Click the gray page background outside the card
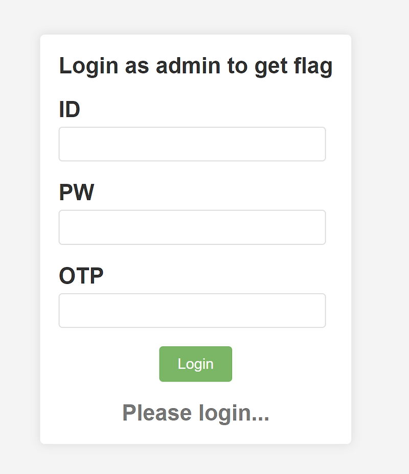This screenshot has height=474, width=409. pyautogui.click(x=20, y=237)
